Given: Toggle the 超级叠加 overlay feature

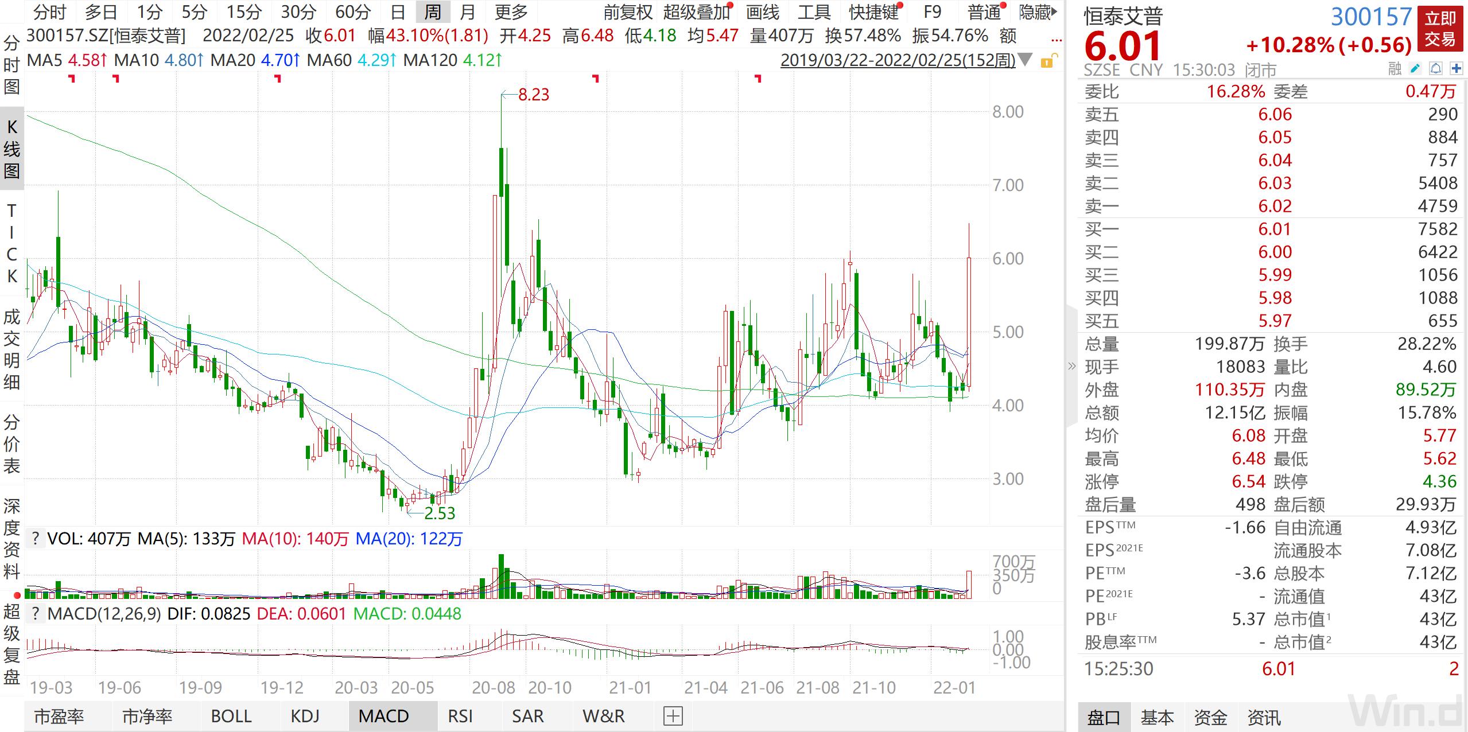Looking at the screenshot, I should point(696,12).
